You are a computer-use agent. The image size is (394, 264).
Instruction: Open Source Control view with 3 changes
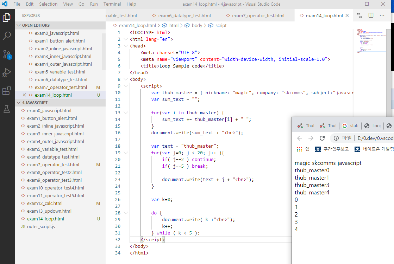point(7,54)
